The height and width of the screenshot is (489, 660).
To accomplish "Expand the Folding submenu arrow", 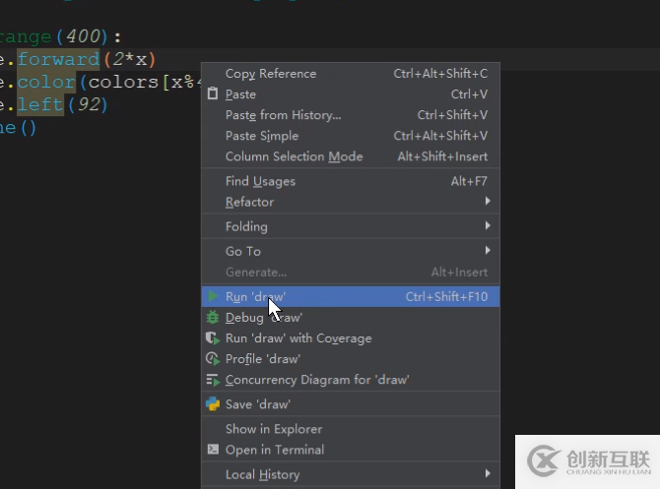I will pos(488,226).
